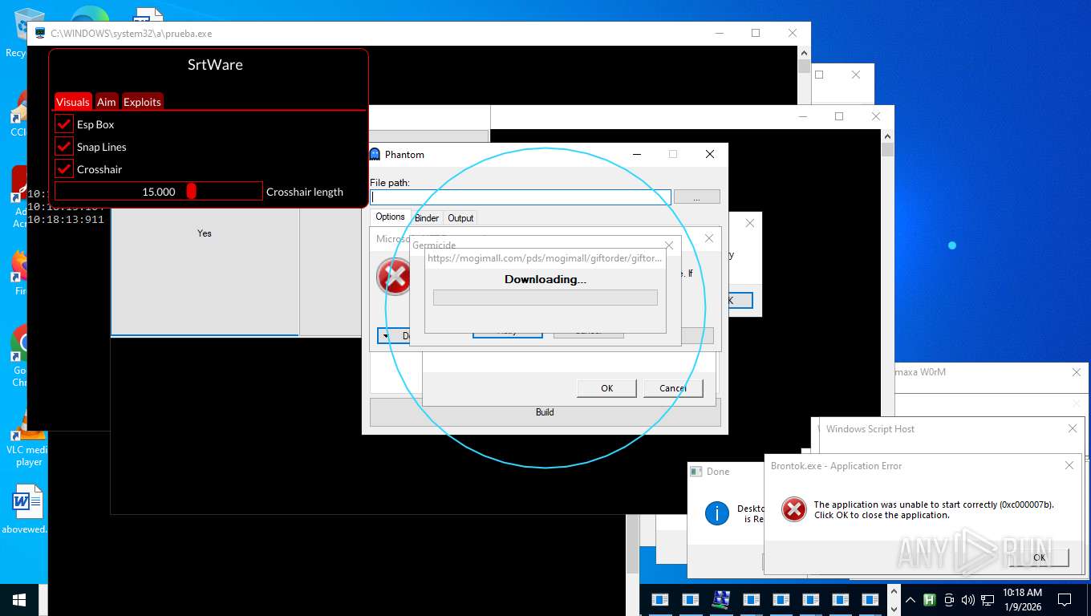Click the red error icon in Microsoft dialog
Screen dimensions: 1091x616
394,277
